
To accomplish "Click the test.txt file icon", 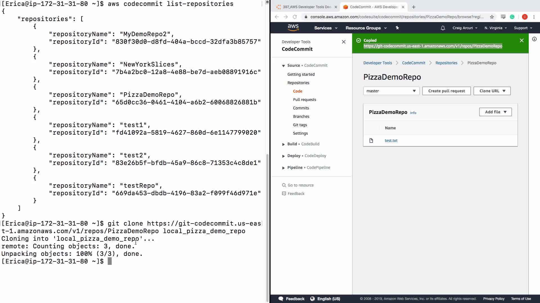I will [371, 141].
